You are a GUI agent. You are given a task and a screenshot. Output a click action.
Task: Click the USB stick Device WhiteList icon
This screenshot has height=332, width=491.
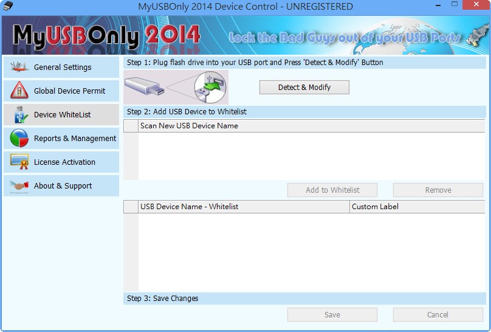point(20,114)
